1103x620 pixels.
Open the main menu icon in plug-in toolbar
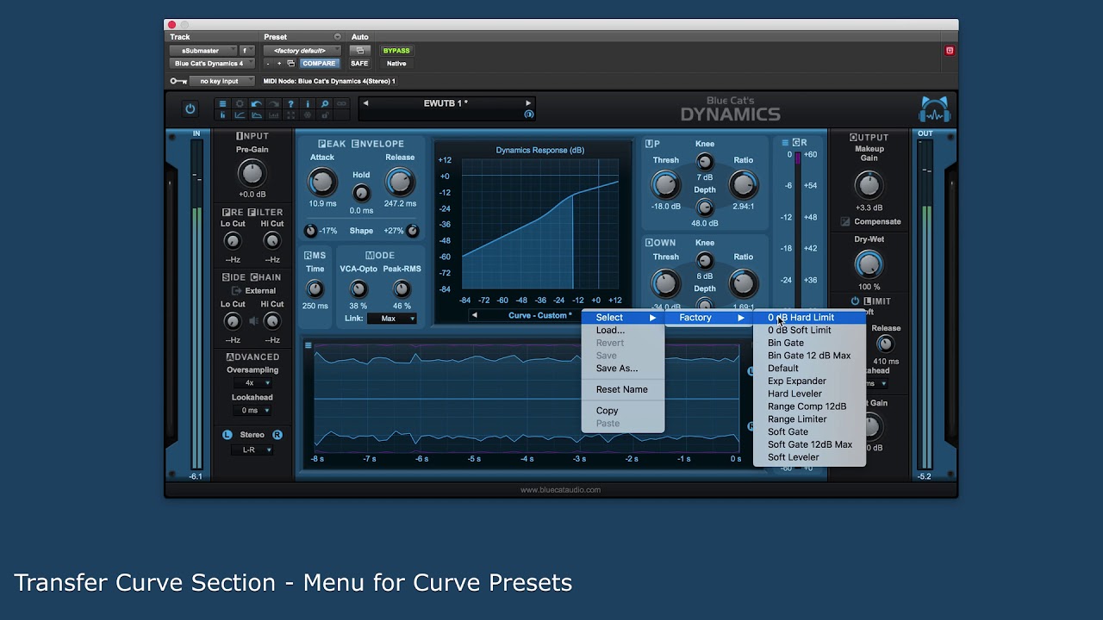222,104
